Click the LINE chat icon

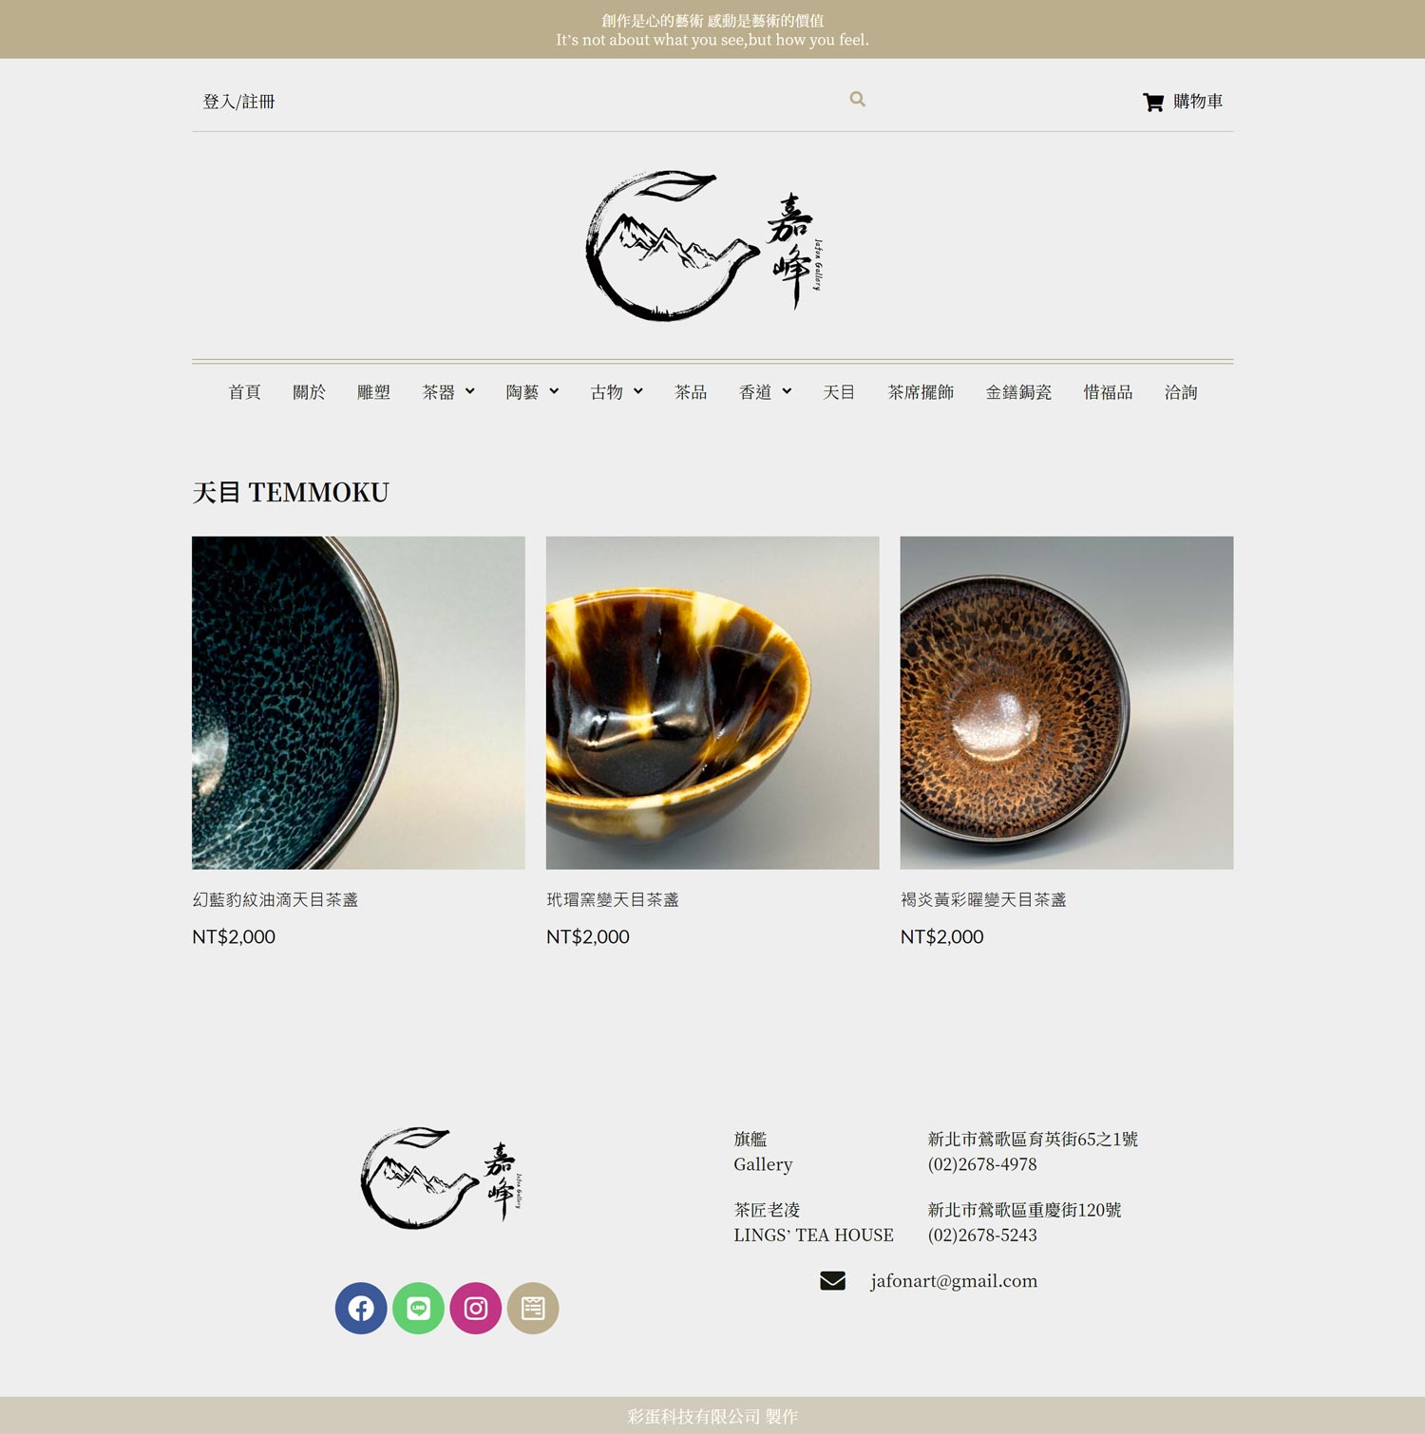point(418,1309)
